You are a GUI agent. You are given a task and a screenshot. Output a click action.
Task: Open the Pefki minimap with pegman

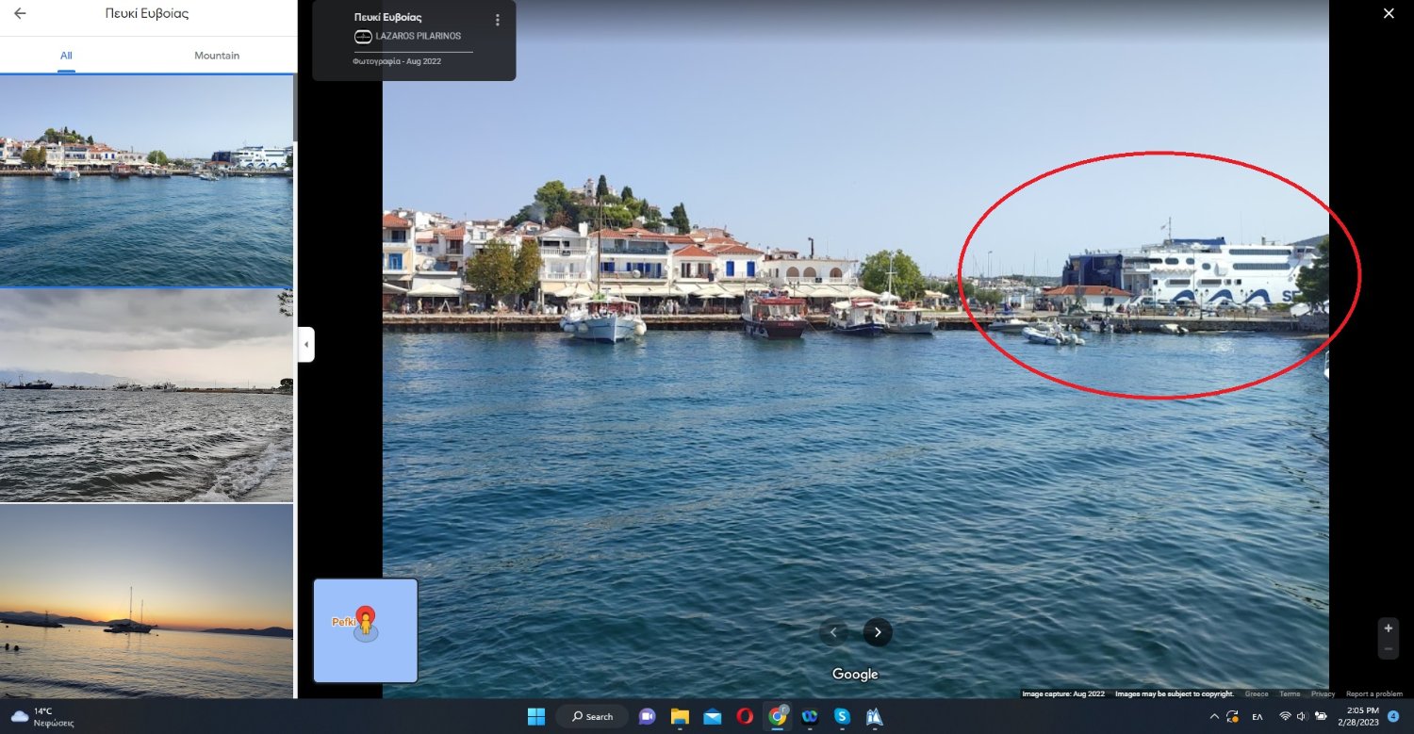click(365, 629)
